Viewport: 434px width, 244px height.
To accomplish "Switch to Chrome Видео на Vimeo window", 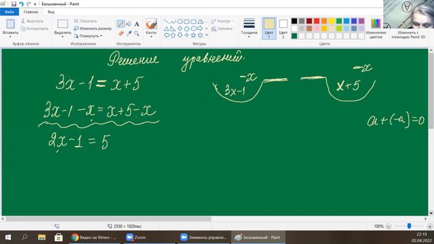I will click(x=94, y=237).
